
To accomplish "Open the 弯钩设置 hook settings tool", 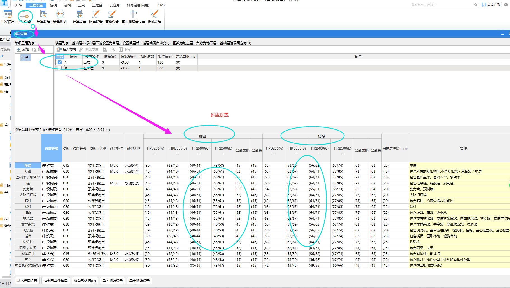I will point(112,17).
